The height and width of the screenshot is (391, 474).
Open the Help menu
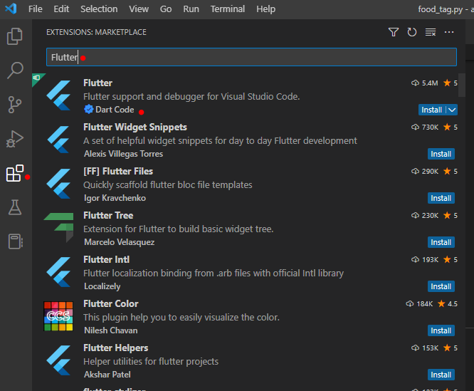[x=265, y=9]
